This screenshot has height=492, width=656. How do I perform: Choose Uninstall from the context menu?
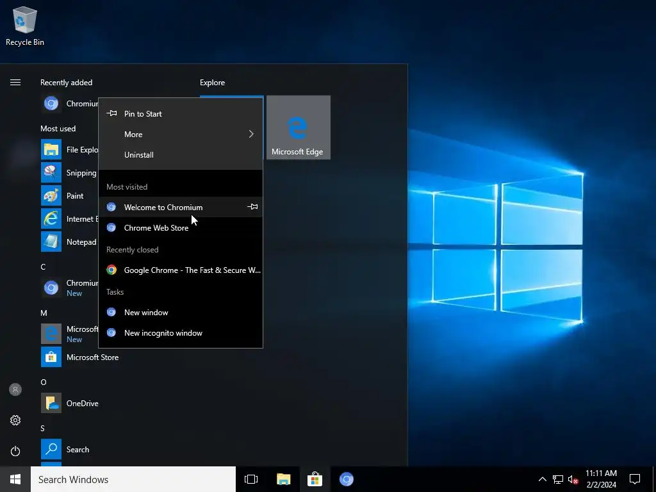click(x=180, y=155)
